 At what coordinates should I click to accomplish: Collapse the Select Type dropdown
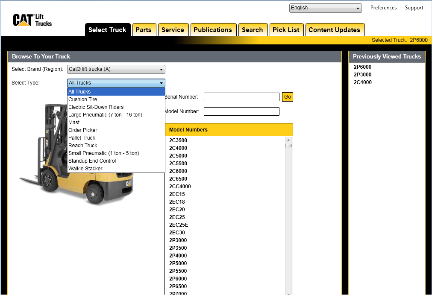(116, 83)
